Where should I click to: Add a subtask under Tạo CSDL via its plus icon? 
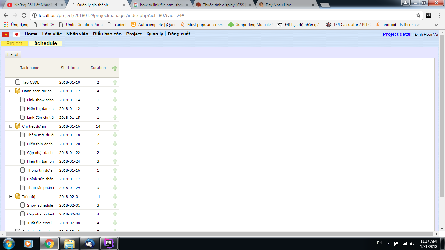115,82
